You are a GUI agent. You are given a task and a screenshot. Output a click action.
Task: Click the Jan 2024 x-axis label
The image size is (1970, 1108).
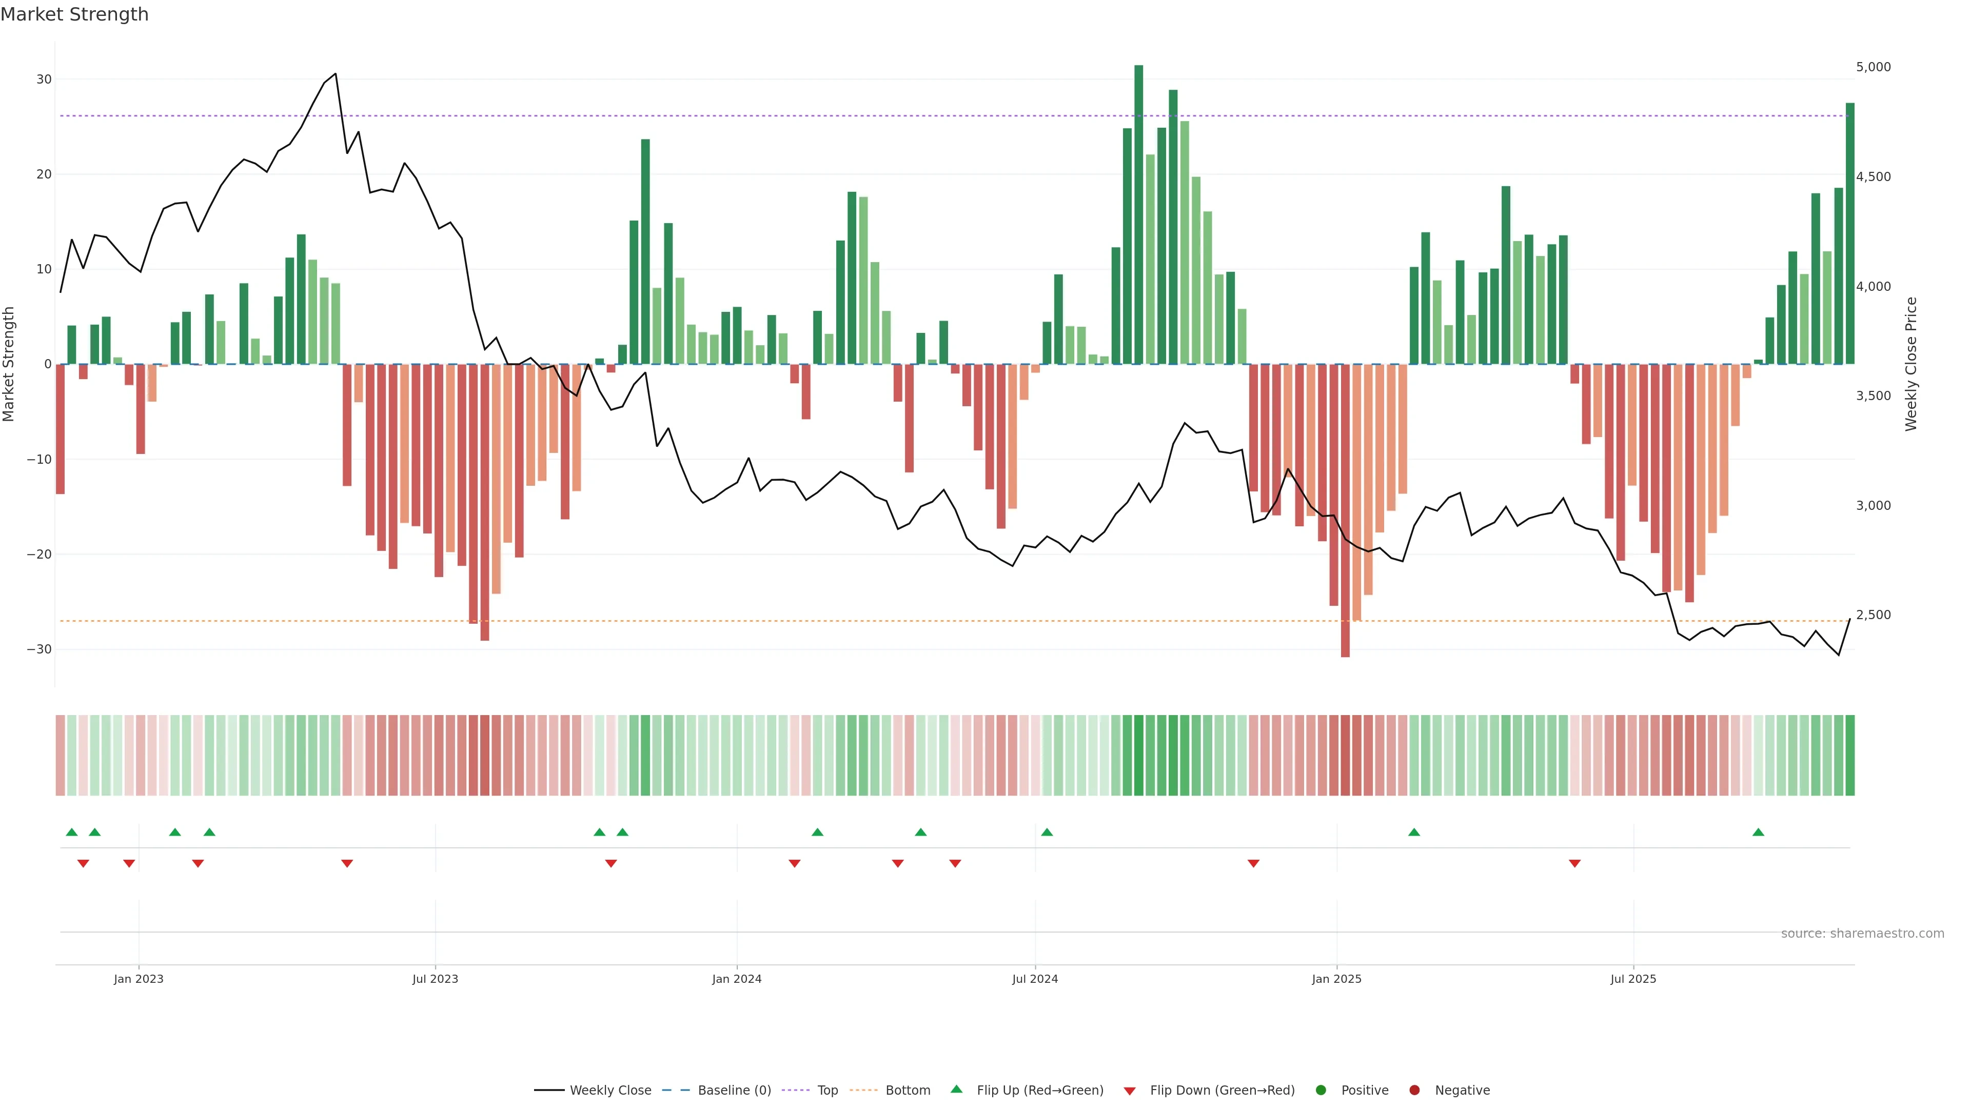(737, 979)
